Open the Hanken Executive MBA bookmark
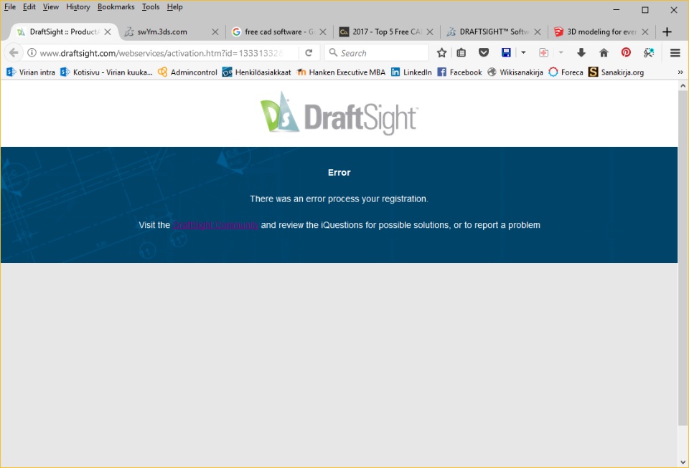The width and height of the screenshot is (689, 468). point(340,72)
